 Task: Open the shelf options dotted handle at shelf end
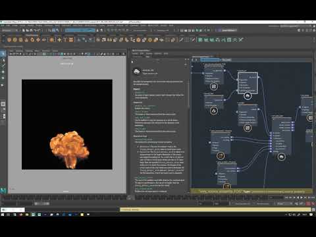314,39
